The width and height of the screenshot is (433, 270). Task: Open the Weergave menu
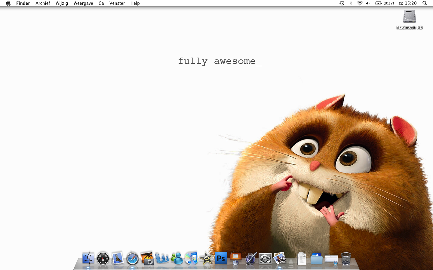(x=83, y=3)
